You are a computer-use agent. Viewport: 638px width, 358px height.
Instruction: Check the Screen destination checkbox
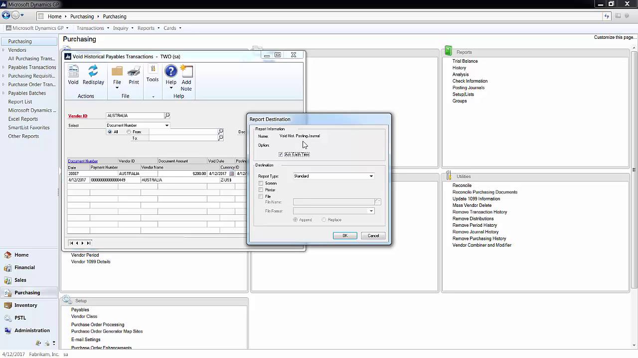coord(261,183)
